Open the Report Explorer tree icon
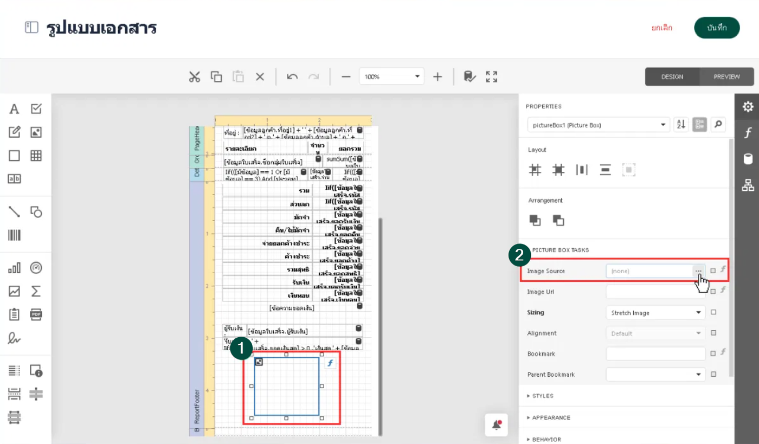The height and width of the screenshot is (444, 759). [x=748, y=185]
